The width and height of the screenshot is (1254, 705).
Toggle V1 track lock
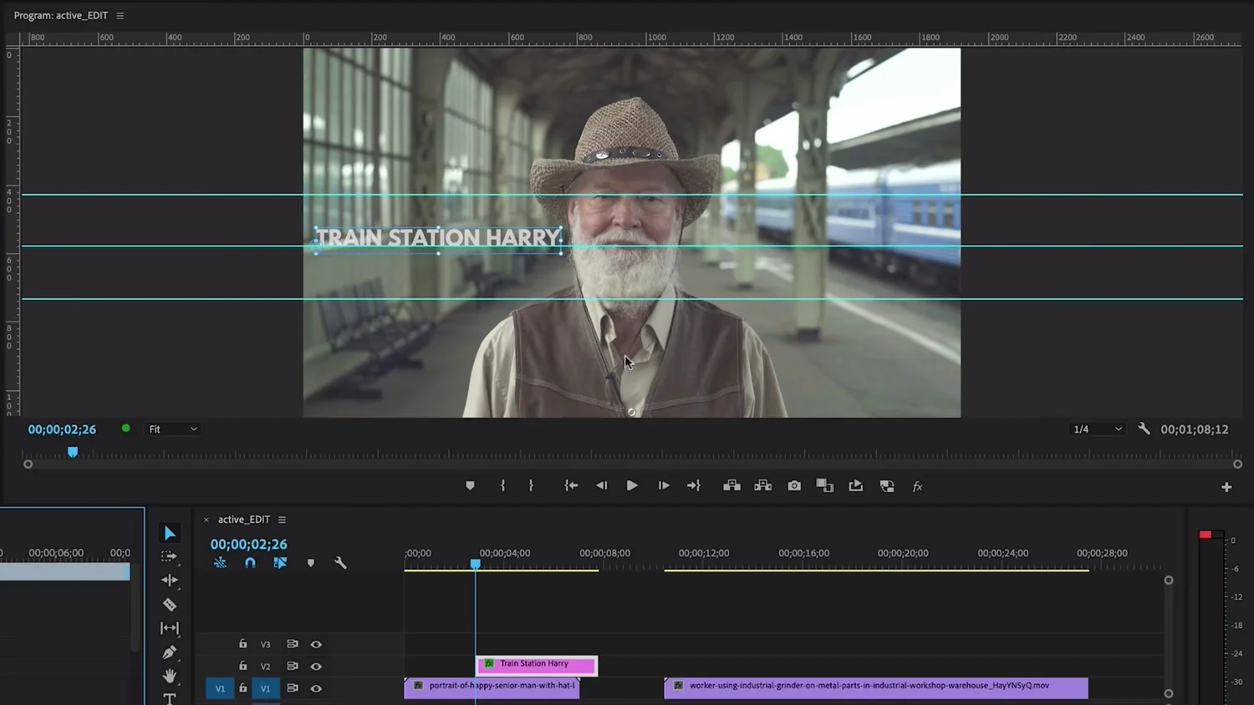point(243,688)
